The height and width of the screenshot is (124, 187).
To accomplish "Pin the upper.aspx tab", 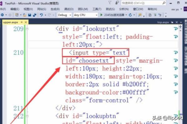I will click(22, 22).
